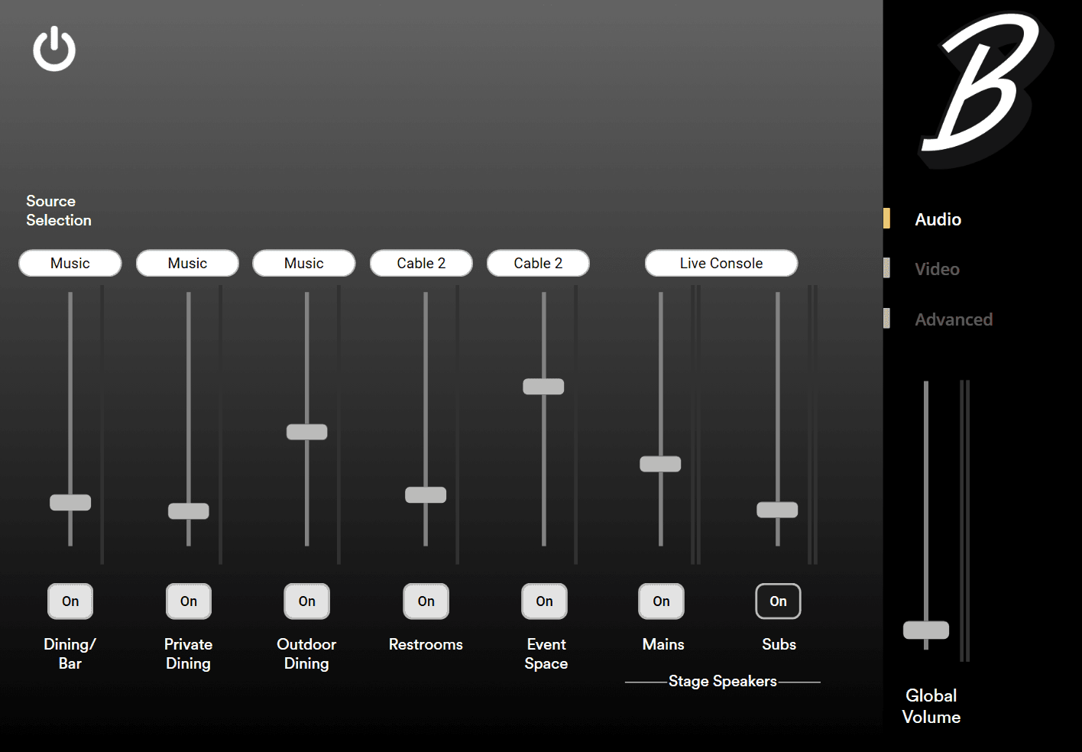
Task: Click the Event Space label
Action: 546,654
